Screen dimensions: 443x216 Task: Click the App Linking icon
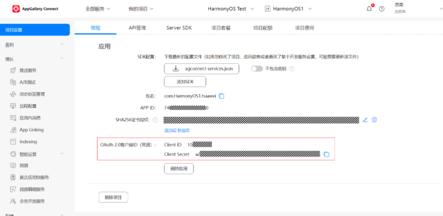pyautogui.click(x=13, y=130)
